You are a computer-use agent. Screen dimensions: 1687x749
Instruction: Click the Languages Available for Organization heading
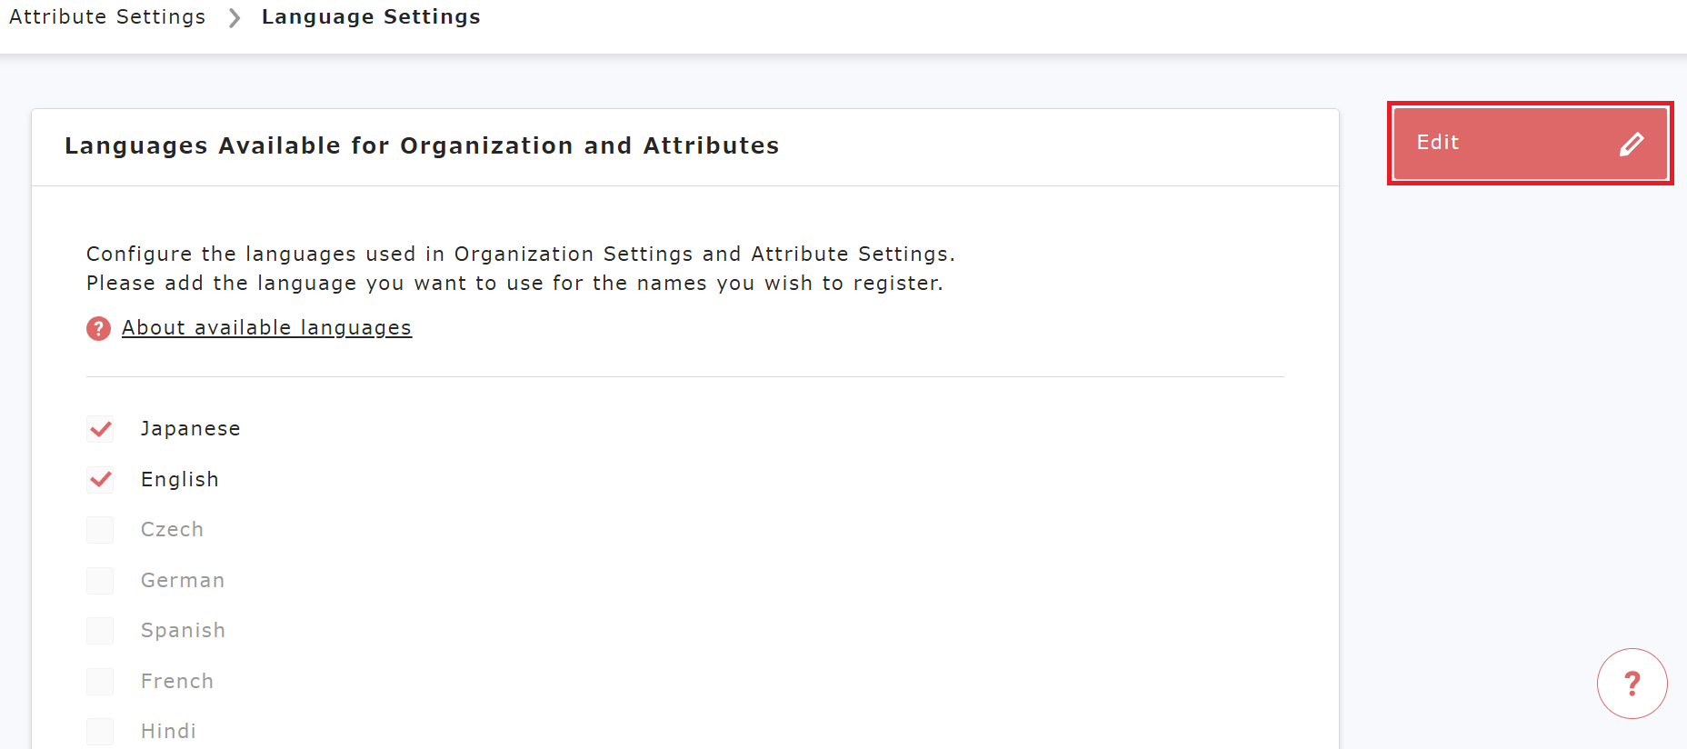click(422, 146)
